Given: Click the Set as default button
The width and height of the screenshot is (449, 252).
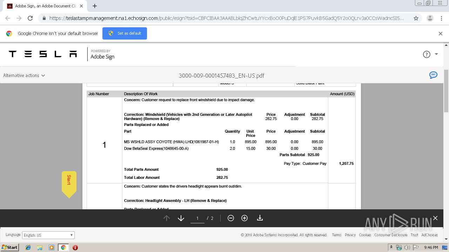Looking at the screenshot, I should coord(125,33).
